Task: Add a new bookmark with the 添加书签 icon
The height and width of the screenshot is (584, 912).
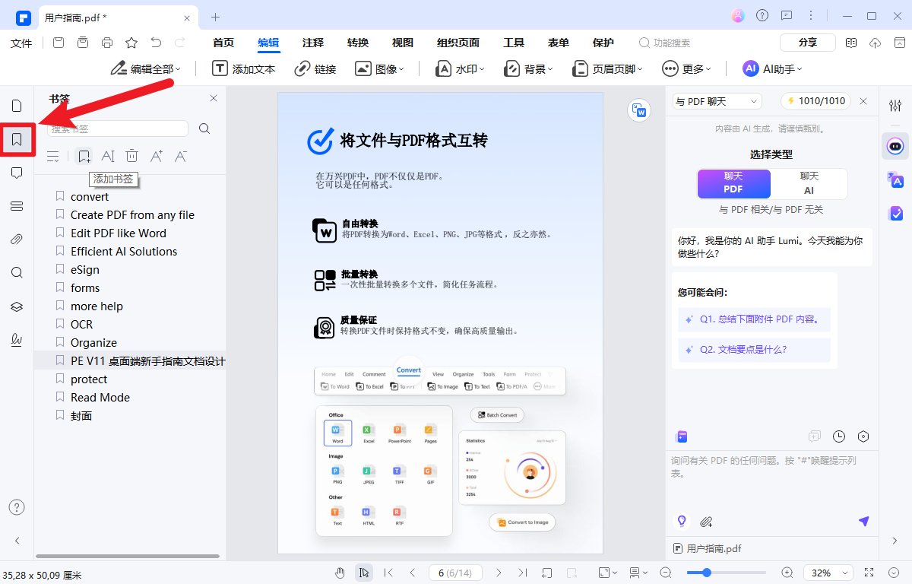Action: tap(84, 156)
